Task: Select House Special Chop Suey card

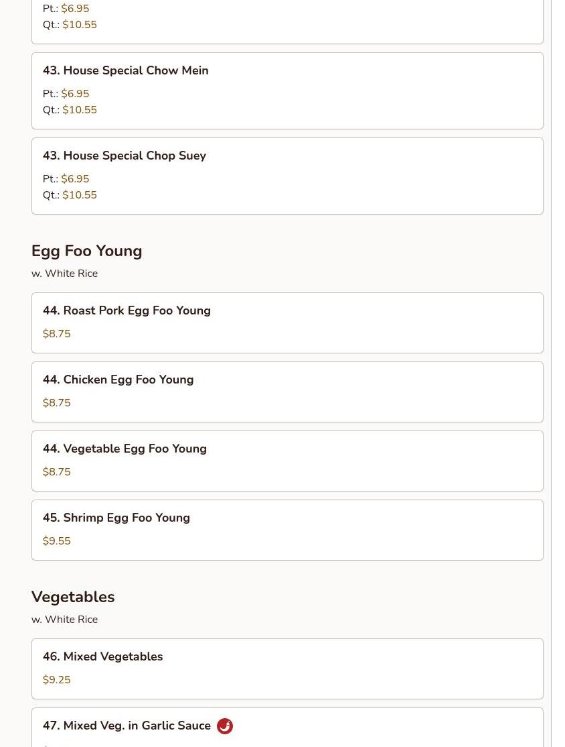Action: point(124,156)
